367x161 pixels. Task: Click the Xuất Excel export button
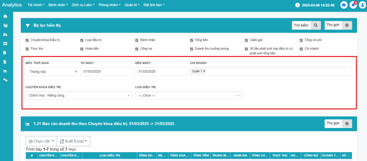pyautogui.click(x=74, y=141)
